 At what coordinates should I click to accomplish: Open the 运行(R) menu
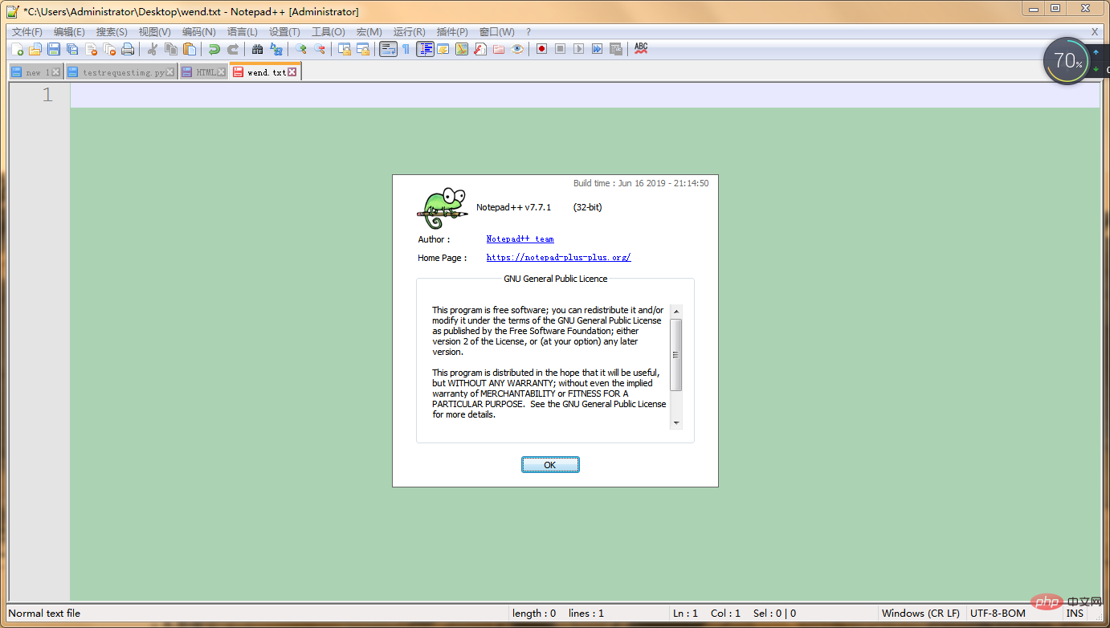pyautogui.click(x=409, y=32)
